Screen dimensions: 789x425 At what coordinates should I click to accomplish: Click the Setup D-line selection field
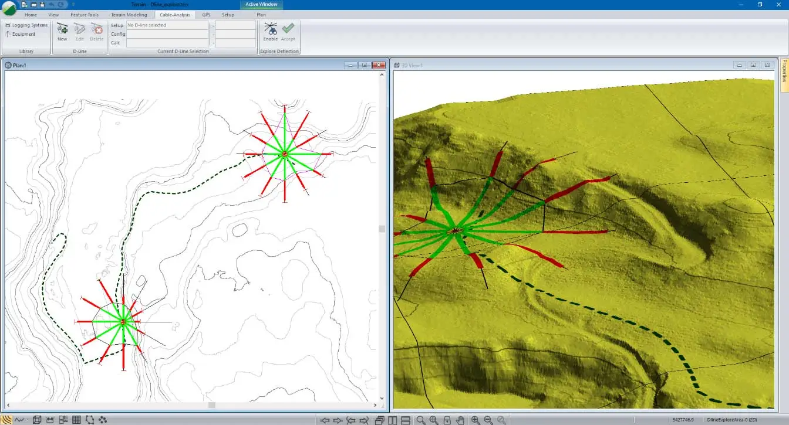point(167,25)
